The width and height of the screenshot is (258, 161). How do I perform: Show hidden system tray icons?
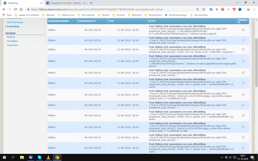222,157
